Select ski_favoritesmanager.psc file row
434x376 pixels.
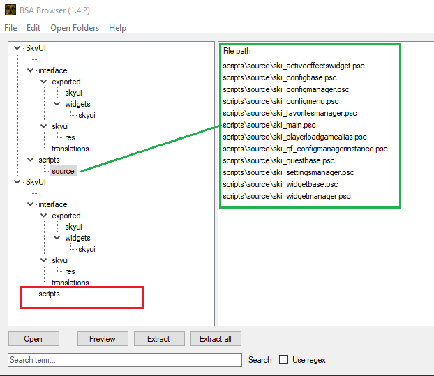290,113
